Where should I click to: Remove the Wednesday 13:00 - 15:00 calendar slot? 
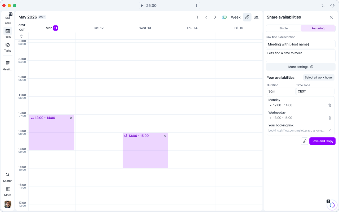click(x=165, y=136)
